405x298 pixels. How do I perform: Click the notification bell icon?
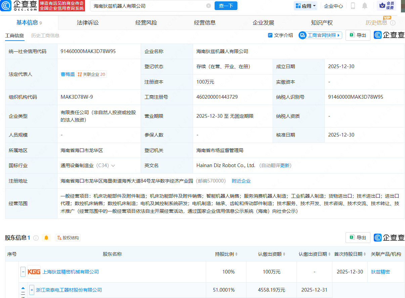pos(365,5)
